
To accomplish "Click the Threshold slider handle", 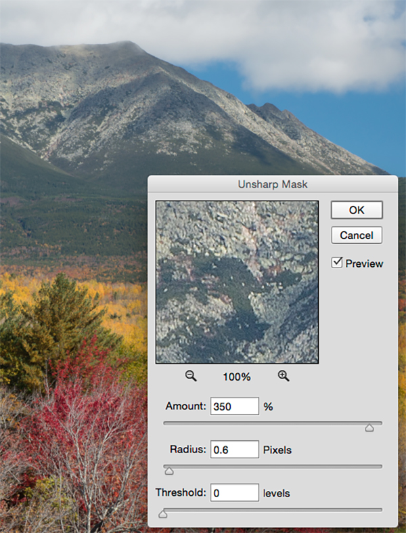I will pyautogui.click(x=163, y=514).
